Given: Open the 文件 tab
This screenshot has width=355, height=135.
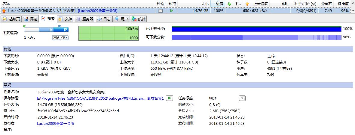Looking at the screenshot, I should click(x=66, y=19).
